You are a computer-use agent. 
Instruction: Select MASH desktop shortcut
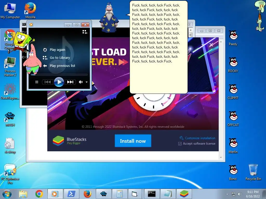pos(10,119)
